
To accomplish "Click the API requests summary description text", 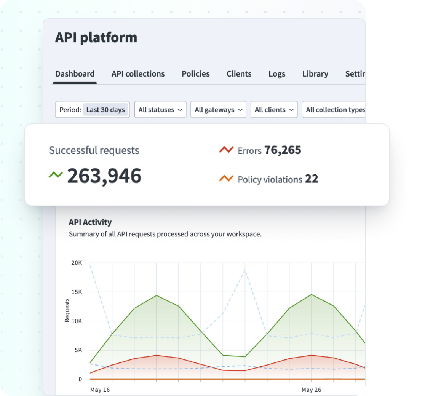I will (165, 234).
